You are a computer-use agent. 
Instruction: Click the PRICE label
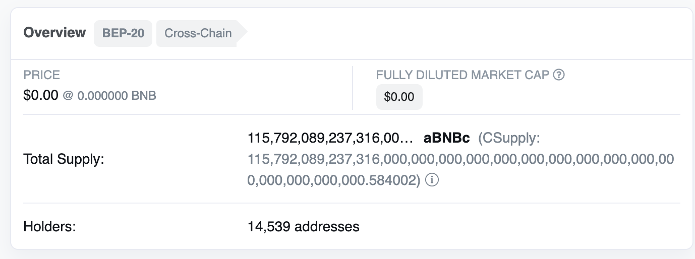42,75
